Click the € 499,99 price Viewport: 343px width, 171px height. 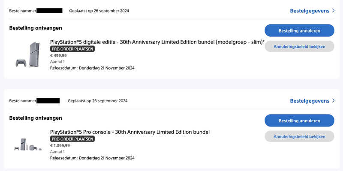click(59, 55)
